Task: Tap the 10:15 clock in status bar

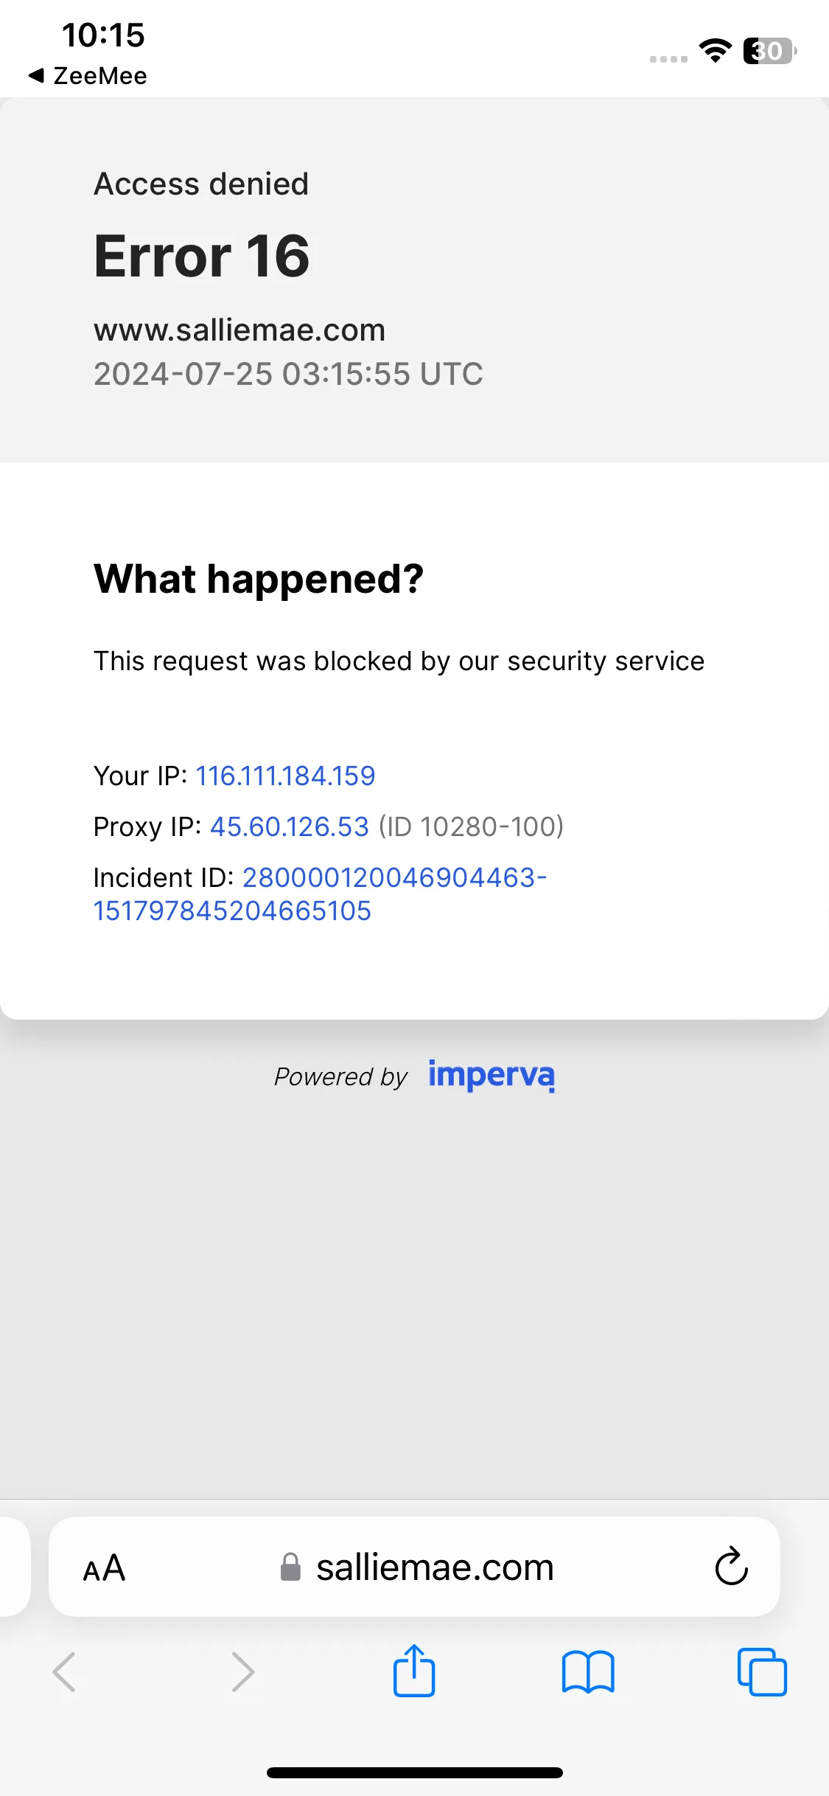Action: tap(103, 35)
